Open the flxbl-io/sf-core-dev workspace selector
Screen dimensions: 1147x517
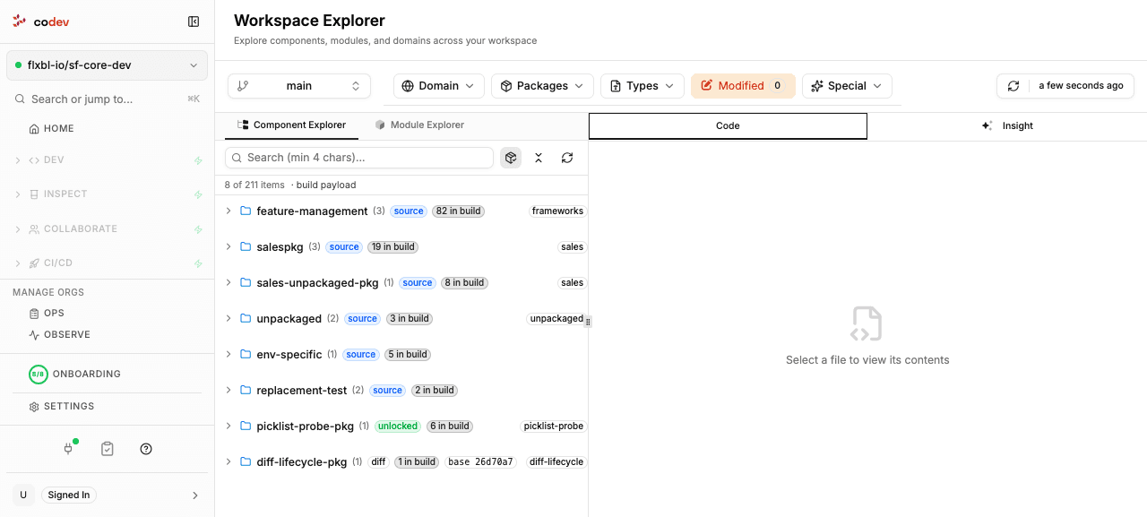point(107,65)
